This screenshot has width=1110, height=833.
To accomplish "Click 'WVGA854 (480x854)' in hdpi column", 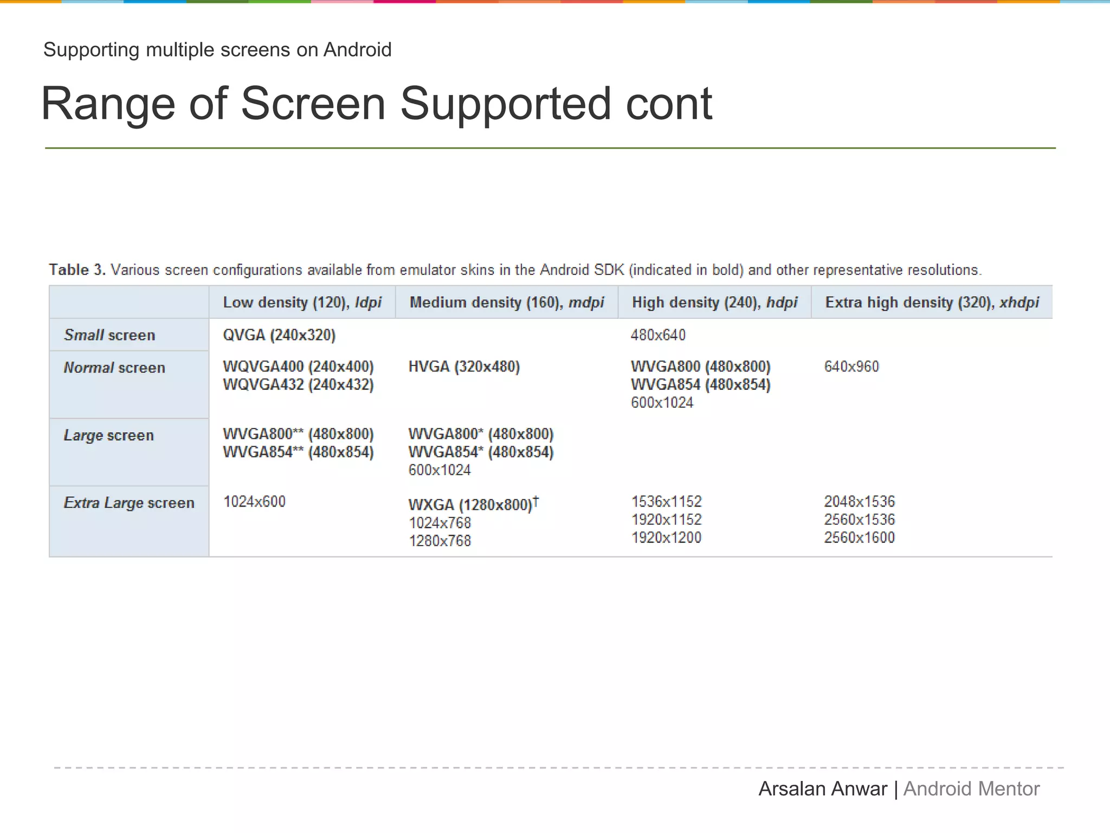I will coord(700,385).
